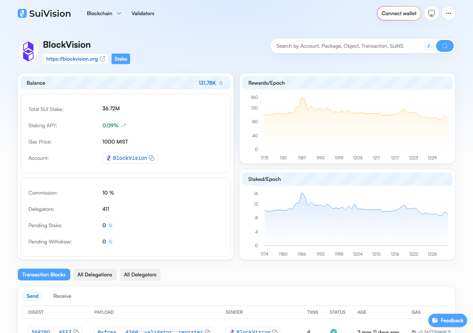Copy the validator::register payload
This screenshot has height=333, width=473.
pos(208,331)
